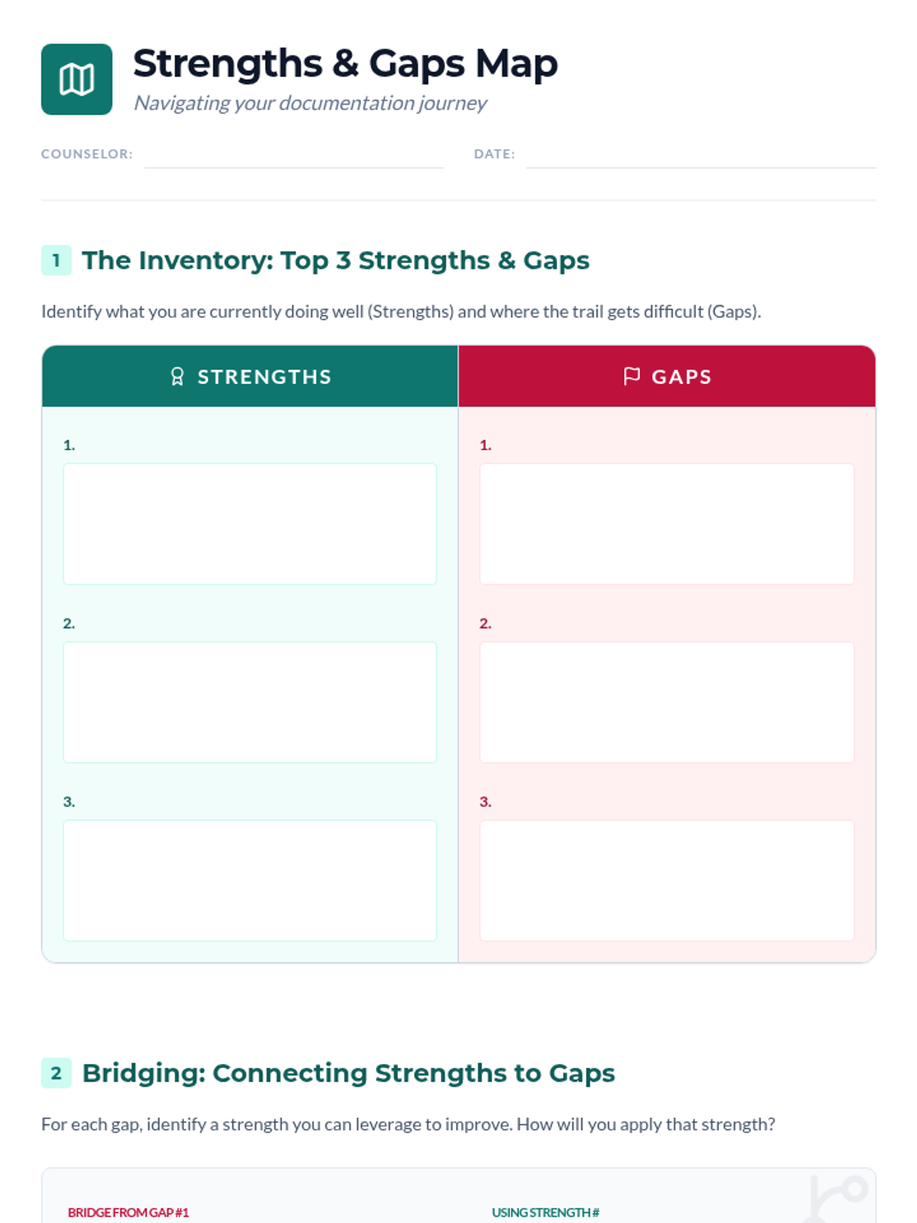The height and width of the screenshot is (1223, 917).
Task: Click the map logo icon
Action: 76,79
